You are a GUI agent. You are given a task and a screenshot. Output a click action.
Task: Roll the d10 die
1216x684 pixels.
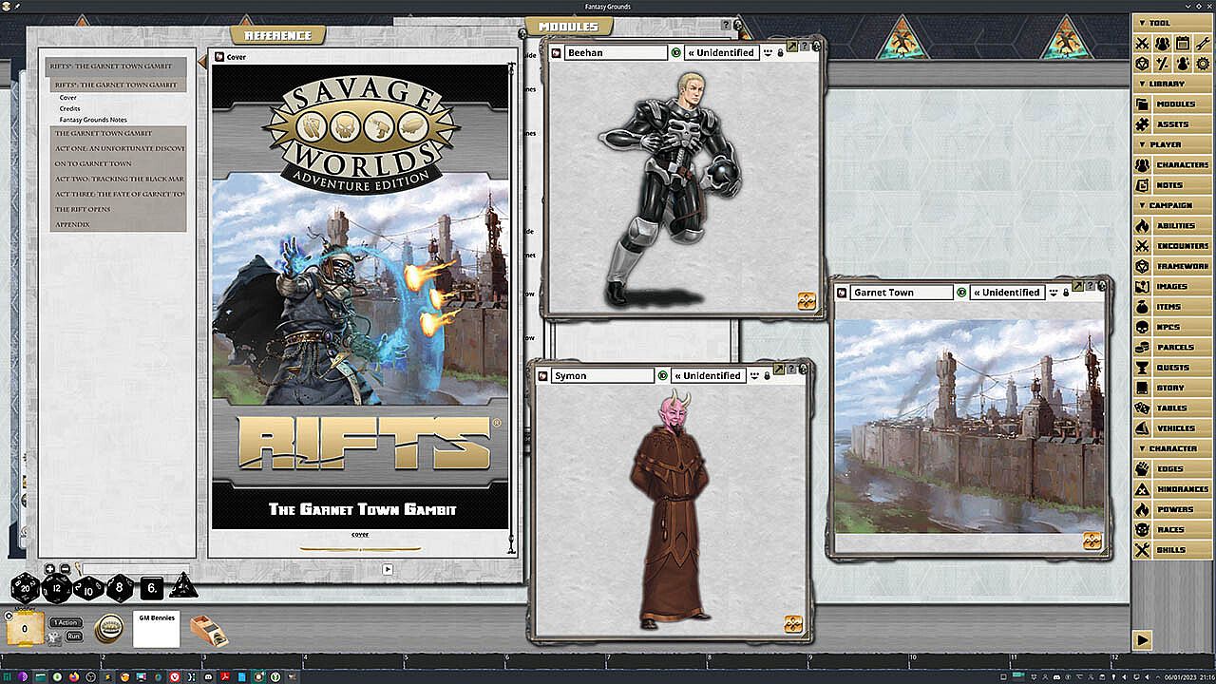[88, 589]
